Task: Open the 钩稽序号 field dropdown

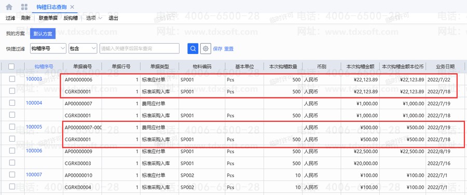Action: pos(48,48)
